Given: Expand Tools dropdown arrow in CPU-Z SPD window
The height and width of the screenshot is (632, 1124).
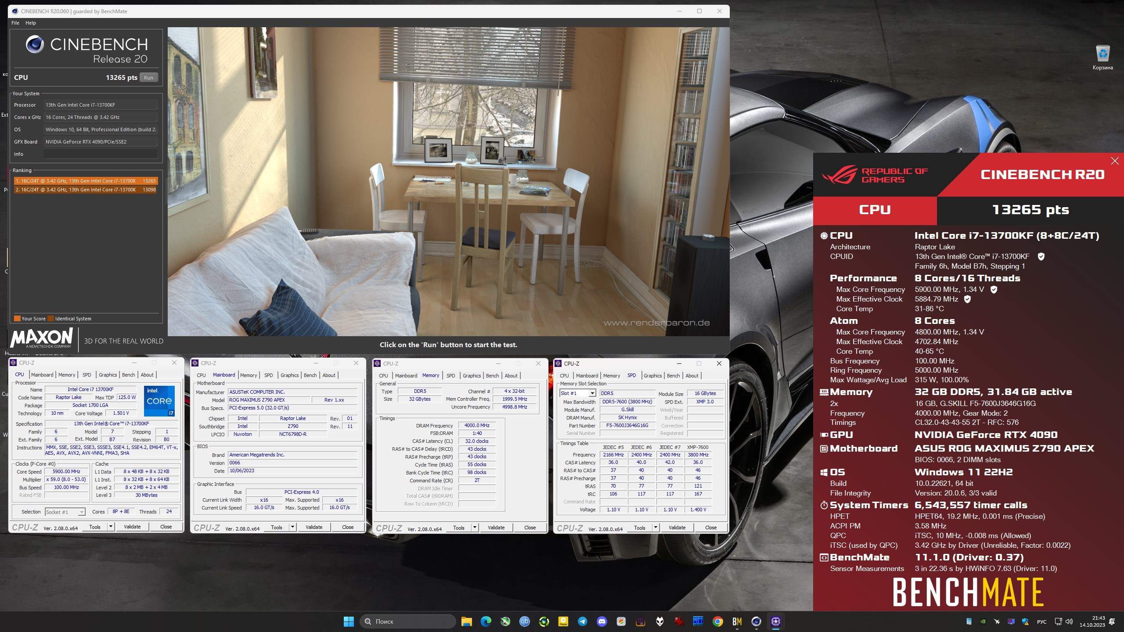Looking at the screenshot, I should point(656,528).
